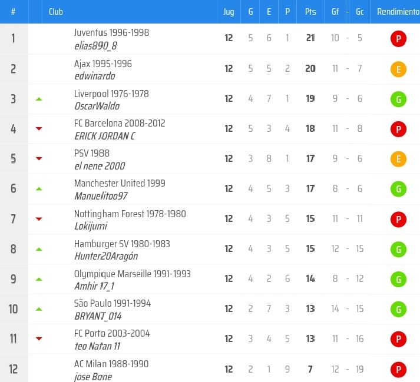Sort table by Jug column header
The image size is (420, 382).
[x=229, y=12]
